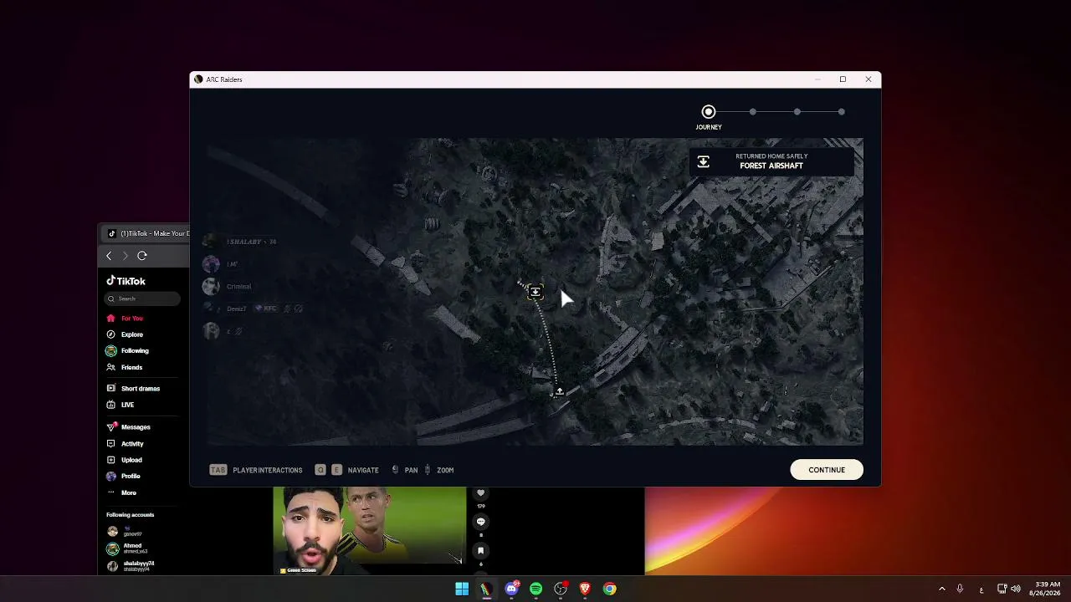Open Discord from the taskbar

click(x=511, y=589)
